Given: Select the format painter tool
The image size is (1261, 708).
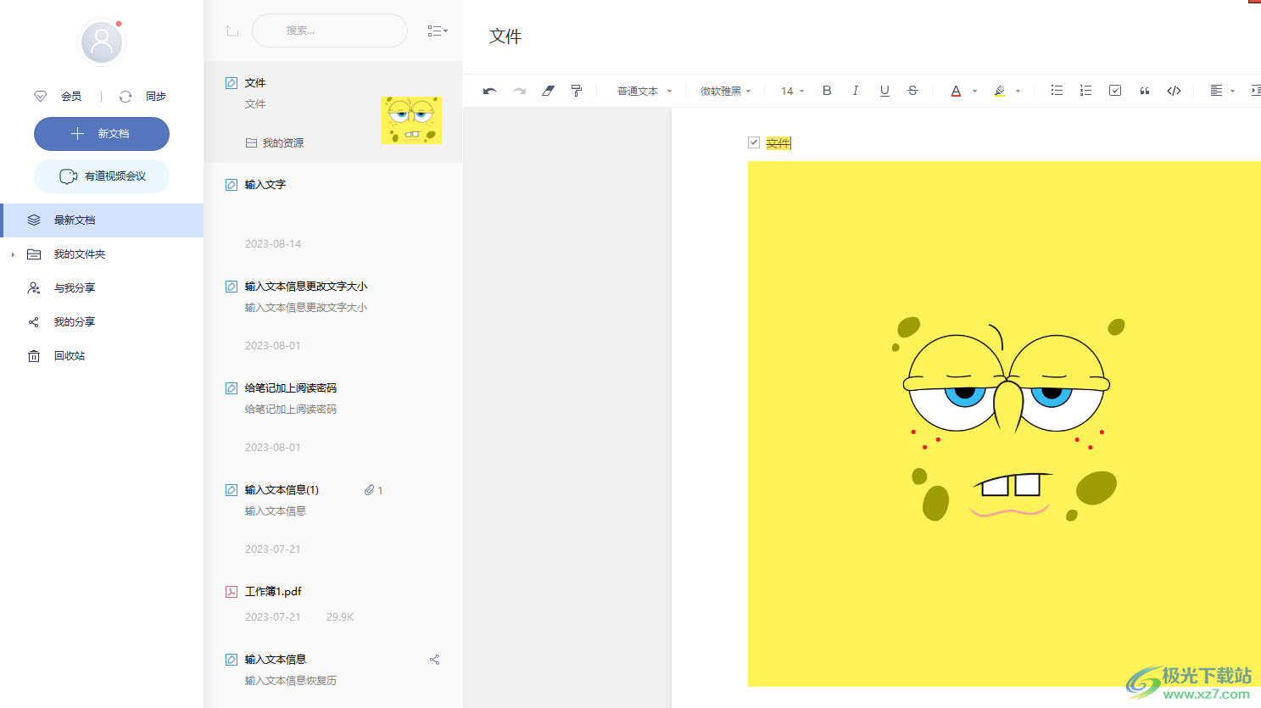Looking at the screenshot, I should (577, 91).
